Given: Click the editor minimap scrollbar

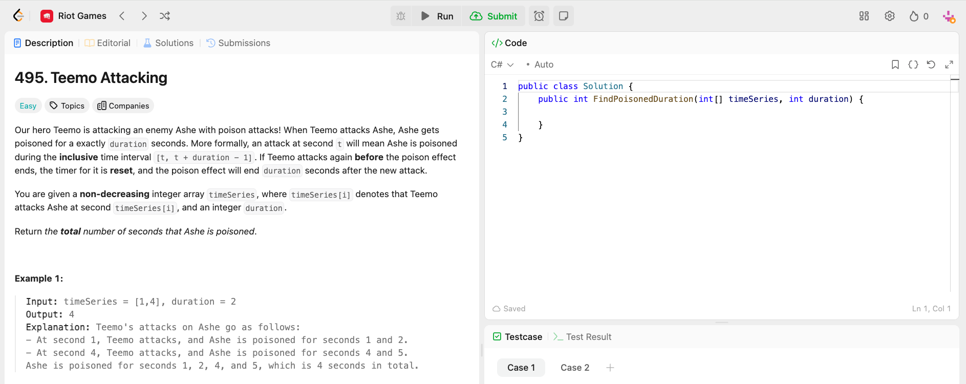Looking at the screenshot, I should tap(954, 184).
